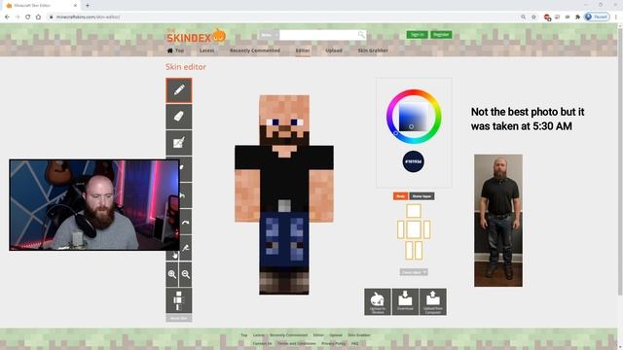Toggle head visibility on body diagram
This screenshot has height=350, width=623.
pos(414,211)
